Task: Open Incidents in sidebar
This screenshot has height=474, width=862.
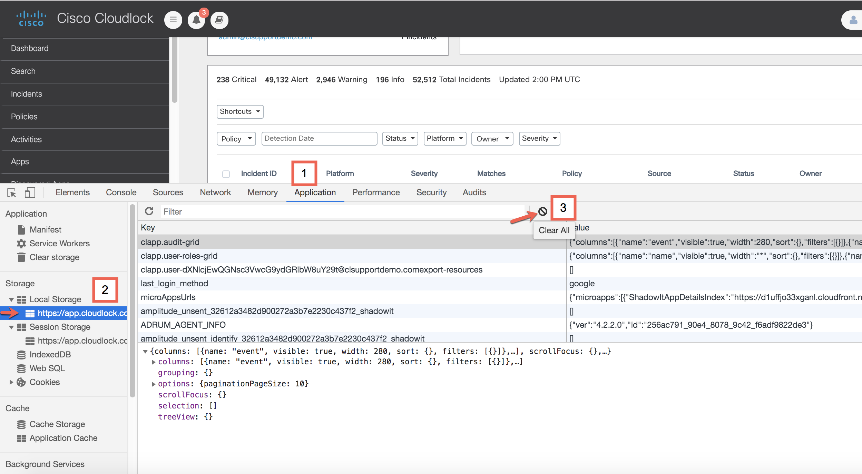Action: (x=85, y=94)
